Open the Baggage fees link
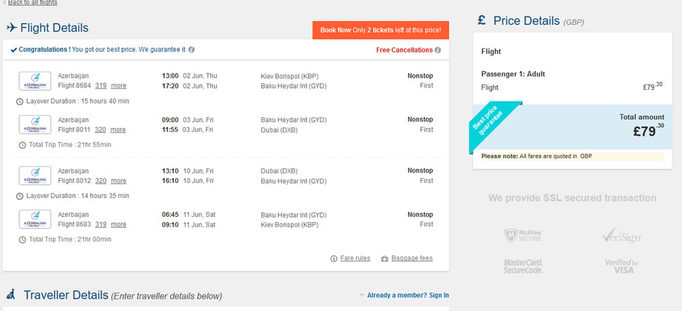Image resolution: width=682 pixels, height=311 pixels. tap(411, 258)
